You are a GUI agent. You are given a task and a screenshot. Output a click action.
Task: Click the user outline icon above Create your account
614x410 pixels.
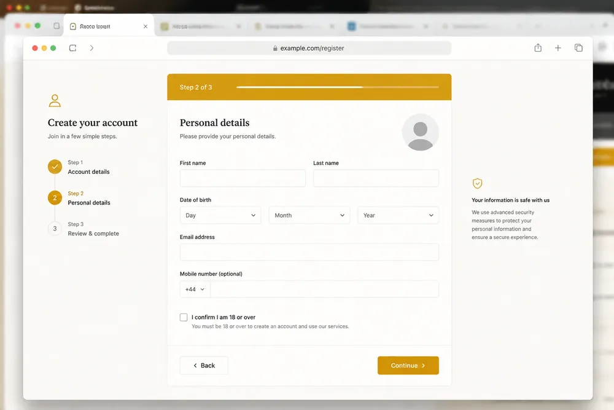[x=55, y=100]
